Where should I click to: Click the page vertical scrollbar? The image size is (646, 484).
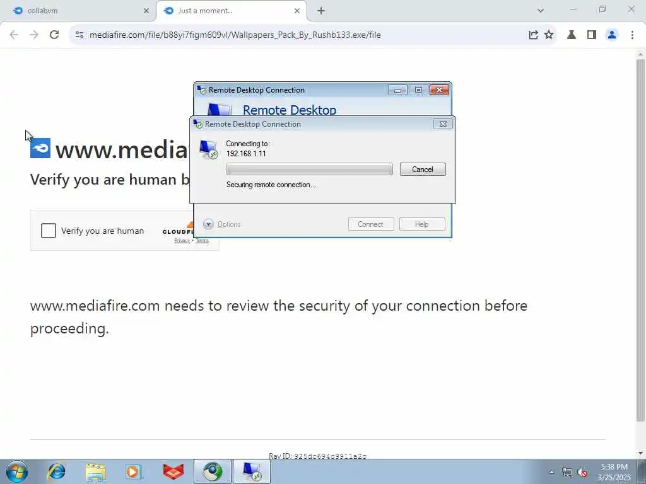[x=640, y=240]
